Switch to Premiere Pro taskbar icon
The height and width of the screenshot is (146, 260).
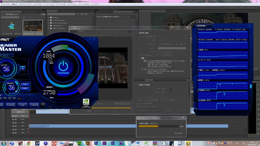(x=104, y=143)
